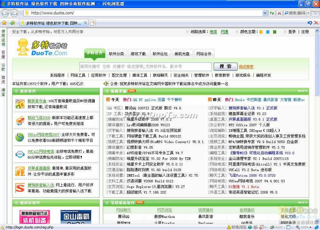
Task: Click the 开屏桌面画报 app icon
Action: 20,171
